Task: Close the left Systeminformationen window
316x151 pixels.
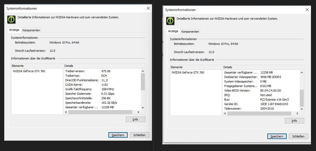Action: pos(148,8)
